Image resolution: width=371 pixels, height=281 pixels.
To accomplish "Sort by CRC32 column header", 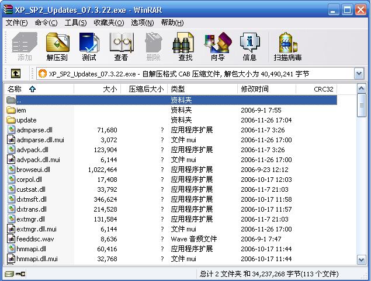I will coord(316,89).
